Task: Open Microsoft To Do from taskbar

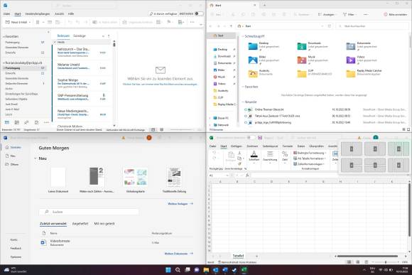Action: [x=234, y=270]
